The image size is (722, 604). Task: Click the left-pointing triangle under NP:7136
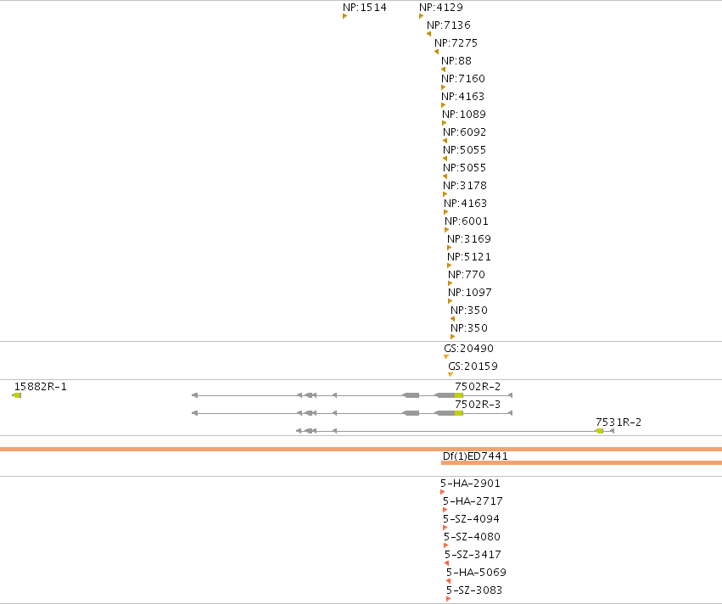tap(429, 34)
